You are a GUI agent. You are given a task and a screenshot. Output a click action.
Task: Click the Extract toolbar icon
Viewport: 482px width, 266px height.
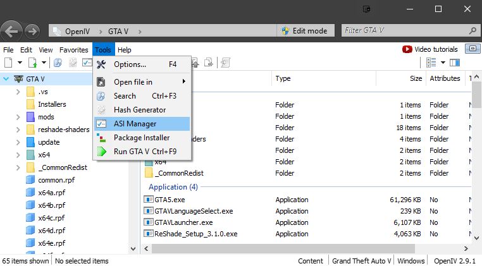[x=209, y=63]
